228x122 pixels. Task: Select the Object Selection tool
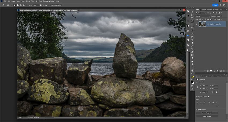[192, 25]
